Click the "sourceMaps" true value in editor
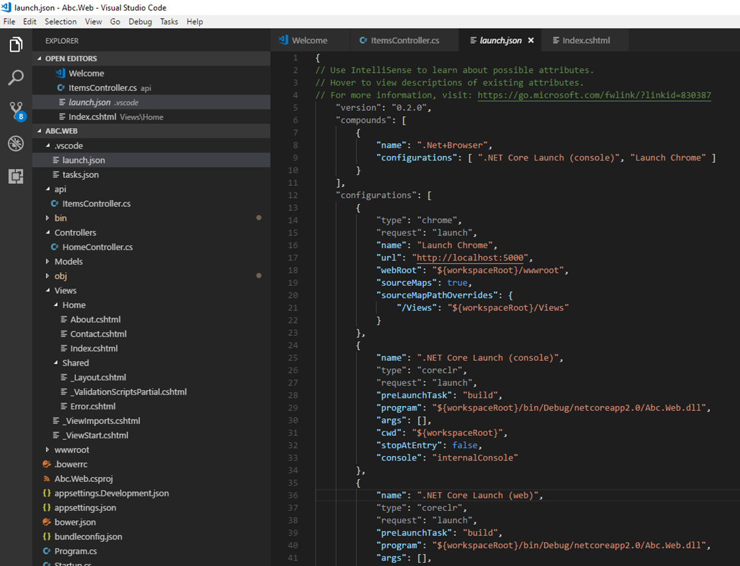 (x=457, y=283)
